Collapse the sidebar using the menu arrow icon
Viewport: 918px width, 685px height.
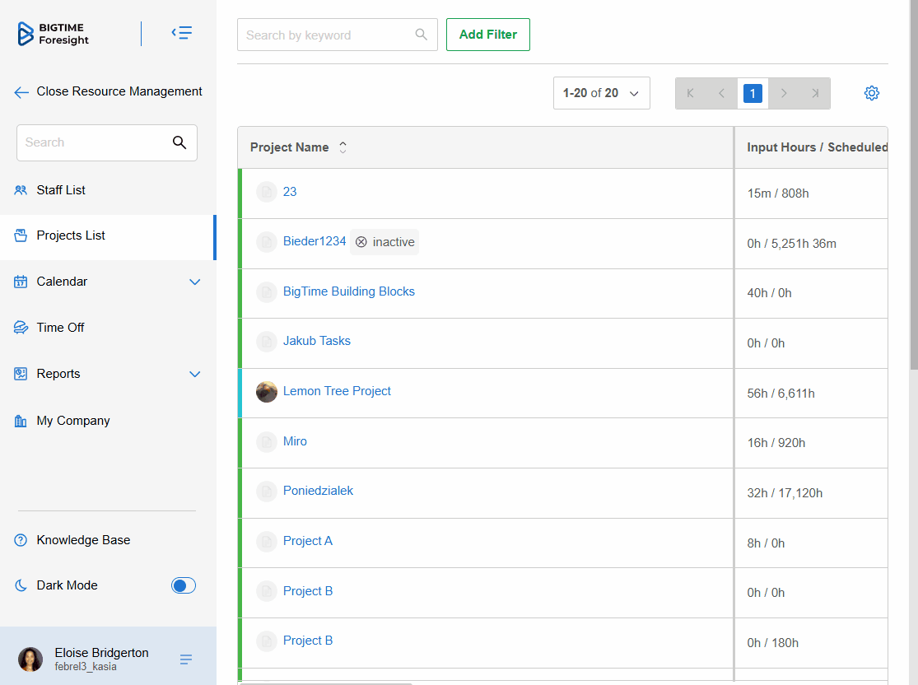181,33
